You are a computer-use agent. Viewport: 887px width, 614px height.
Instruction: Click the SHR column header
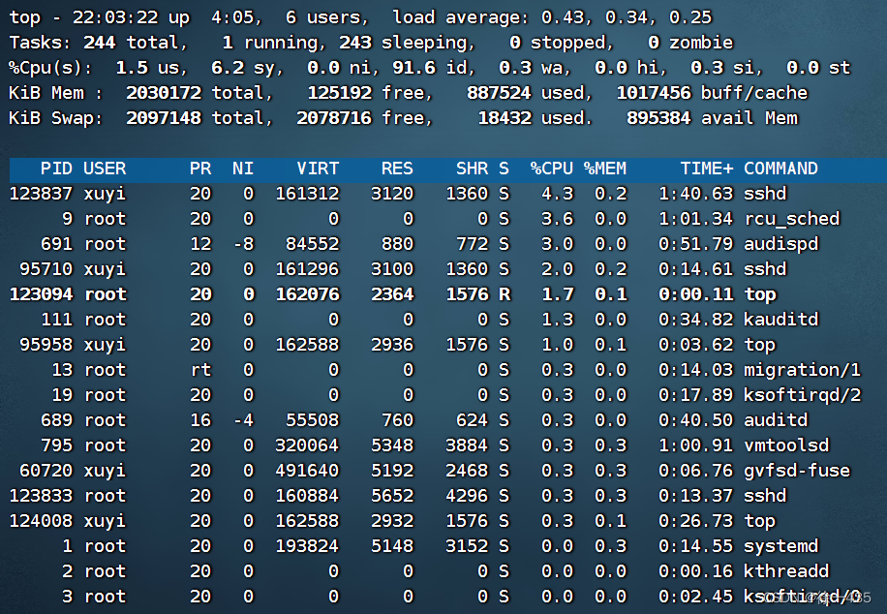point(472,169)
